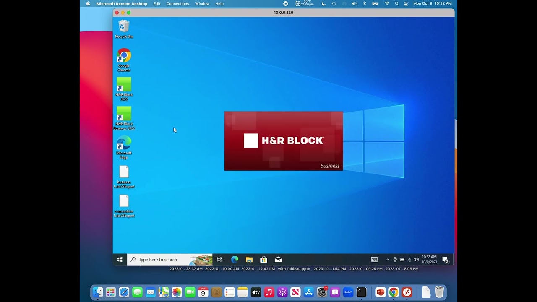Open Terminal in the Dock
Viewport: 537px width, 302px height.
[x=361, y=292]
